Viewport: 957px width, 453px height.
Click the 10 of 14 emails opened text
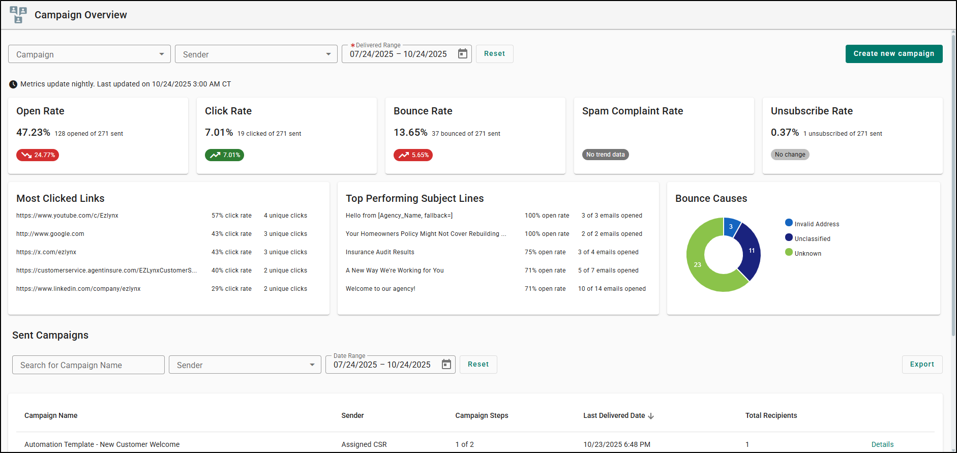(x=612, y=289)
